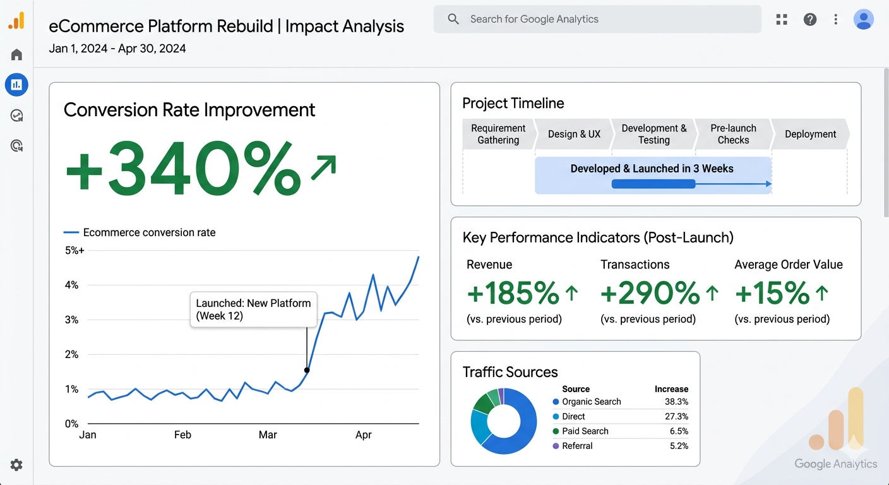Click the Google Analytics logo top-left
This screenshot has width=889, height=485.
pos(16,21)
